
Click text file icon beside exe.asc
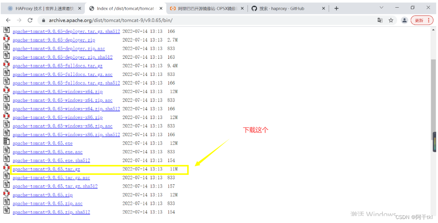tap(7, 150)
